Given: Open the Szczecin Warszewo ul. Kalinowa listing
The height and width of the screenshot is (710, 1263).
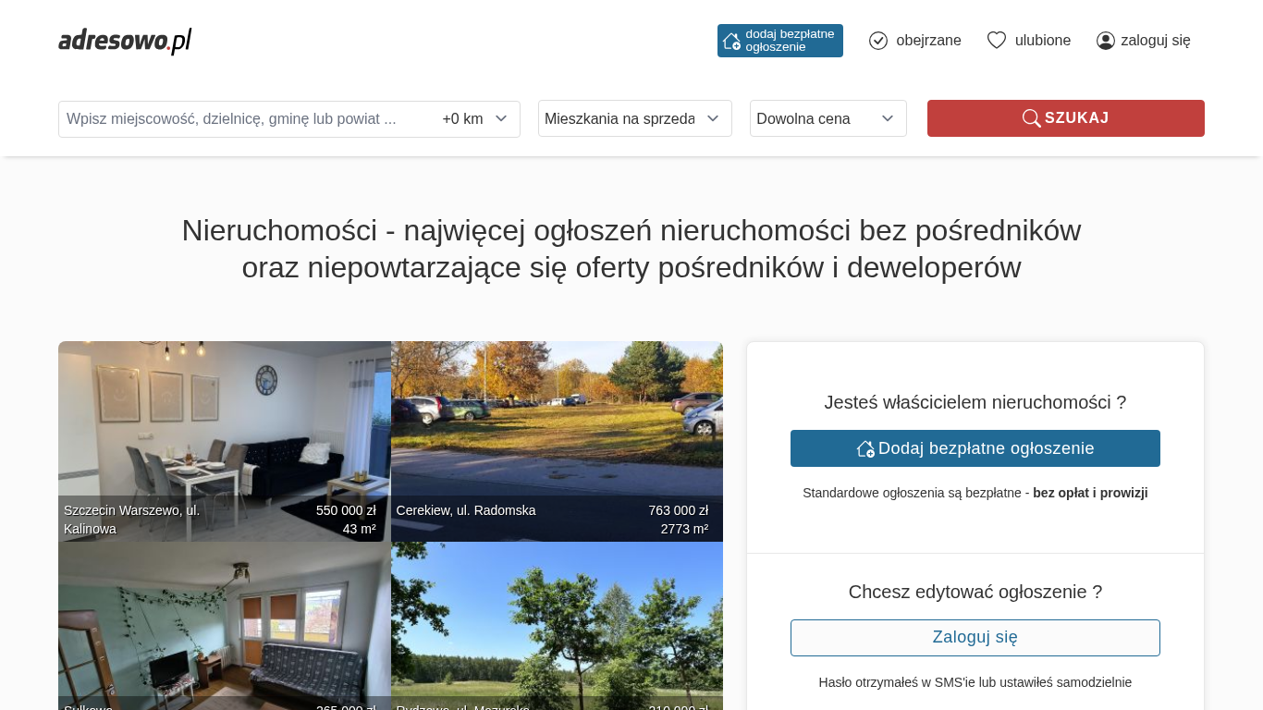Looking at the screenshot, I should (x=224, y=441).
